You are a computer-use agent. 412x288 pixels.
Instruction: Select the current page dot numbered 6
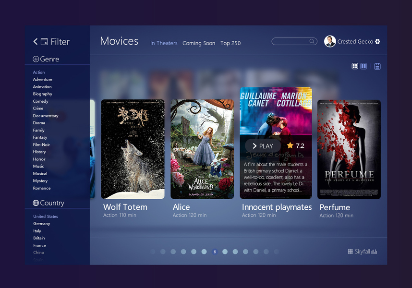(x=215, y=252)
